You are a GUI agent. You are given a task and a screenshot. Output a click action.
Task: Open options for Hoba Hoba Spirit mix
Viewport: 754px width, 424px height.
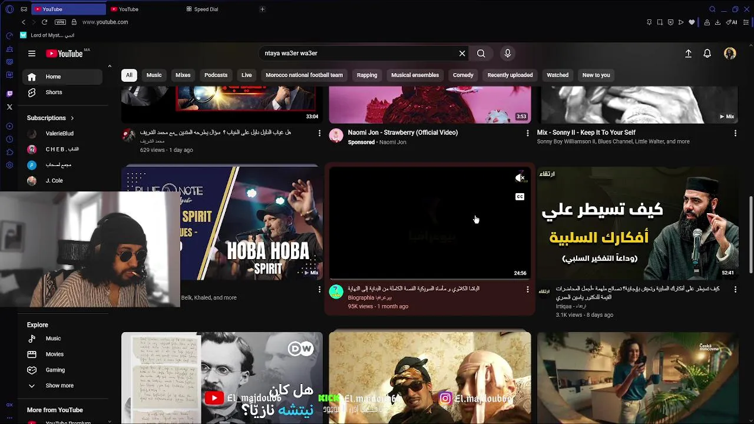319,289
